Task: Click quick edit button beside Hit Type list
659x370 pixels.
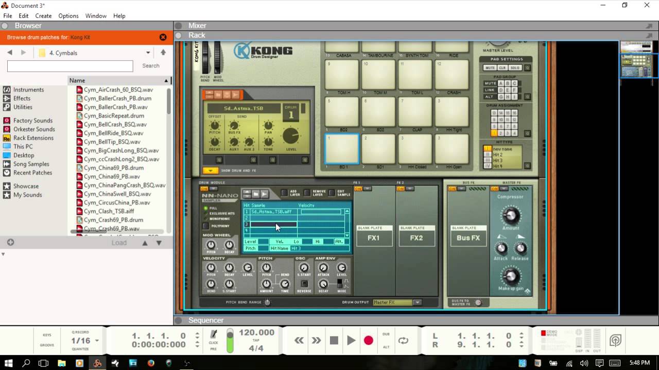Action: [527, 165]
